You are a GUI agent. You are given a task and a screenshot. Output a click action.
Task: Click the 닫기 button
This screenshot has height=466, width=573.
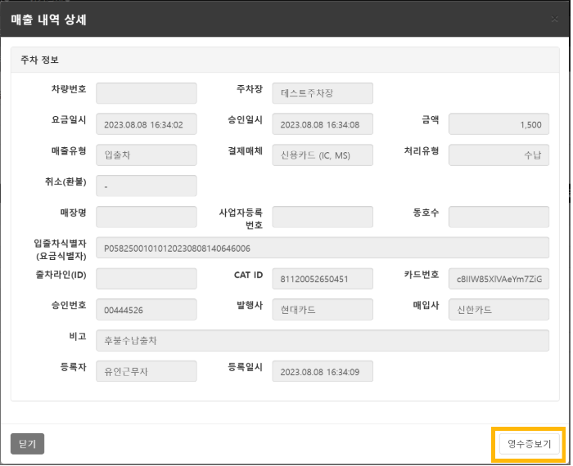point(27,445)
